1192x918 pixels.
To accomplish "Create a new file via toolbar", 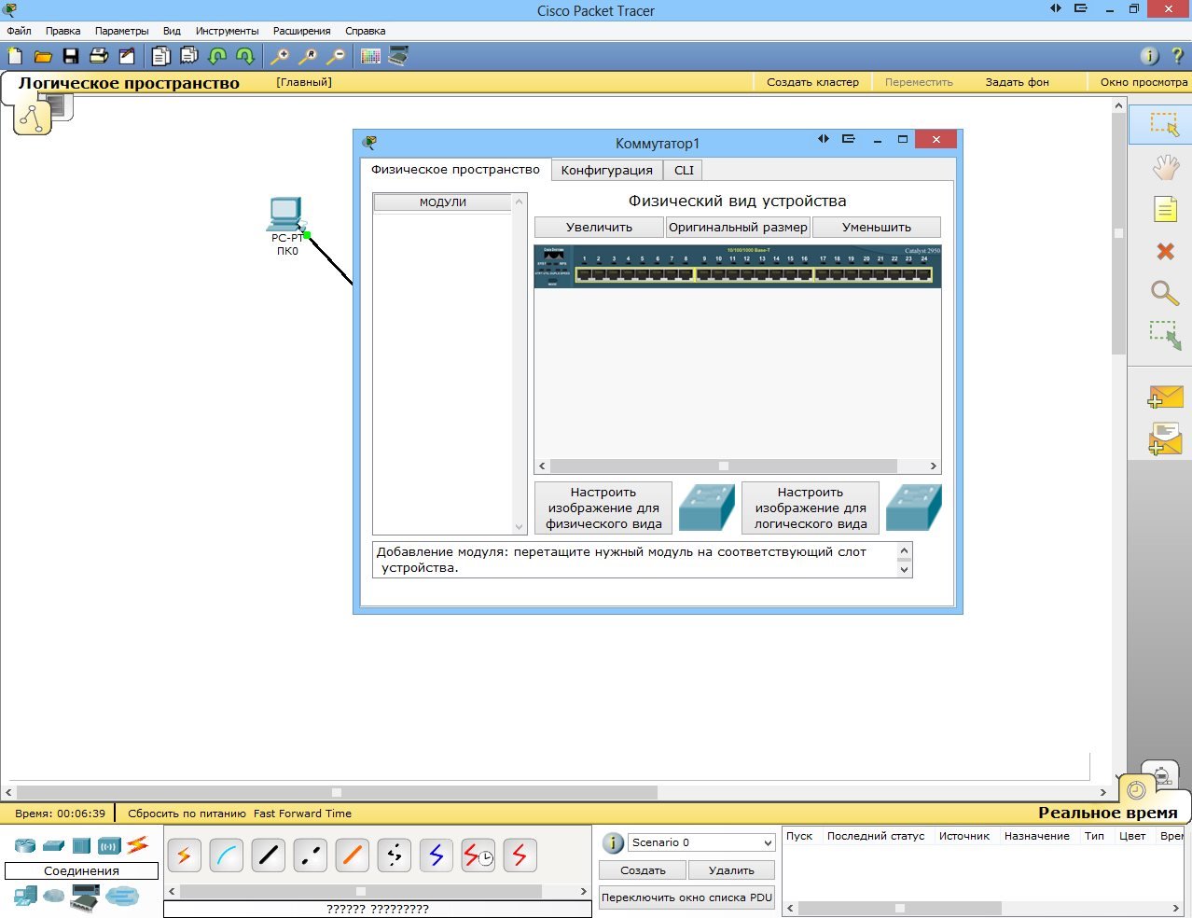I will (x=15, y=56).
